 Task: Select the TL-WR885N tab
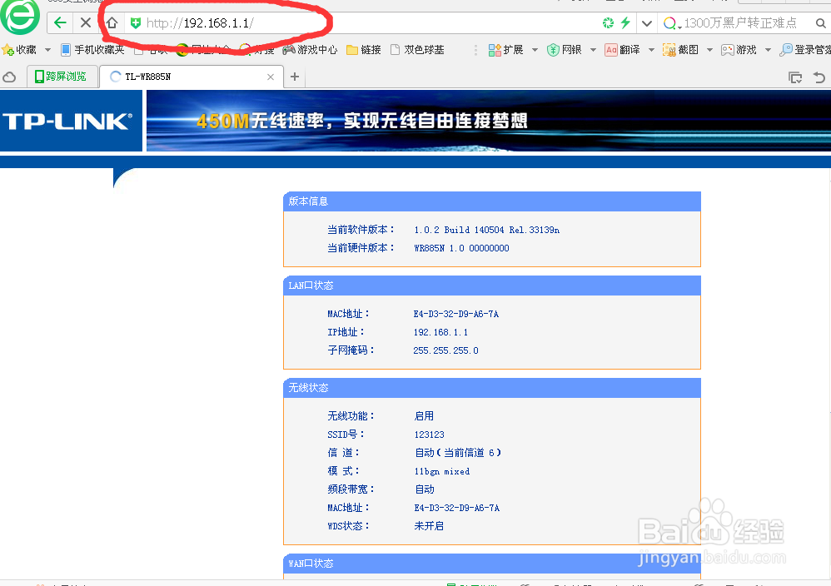tap(191, 77)
